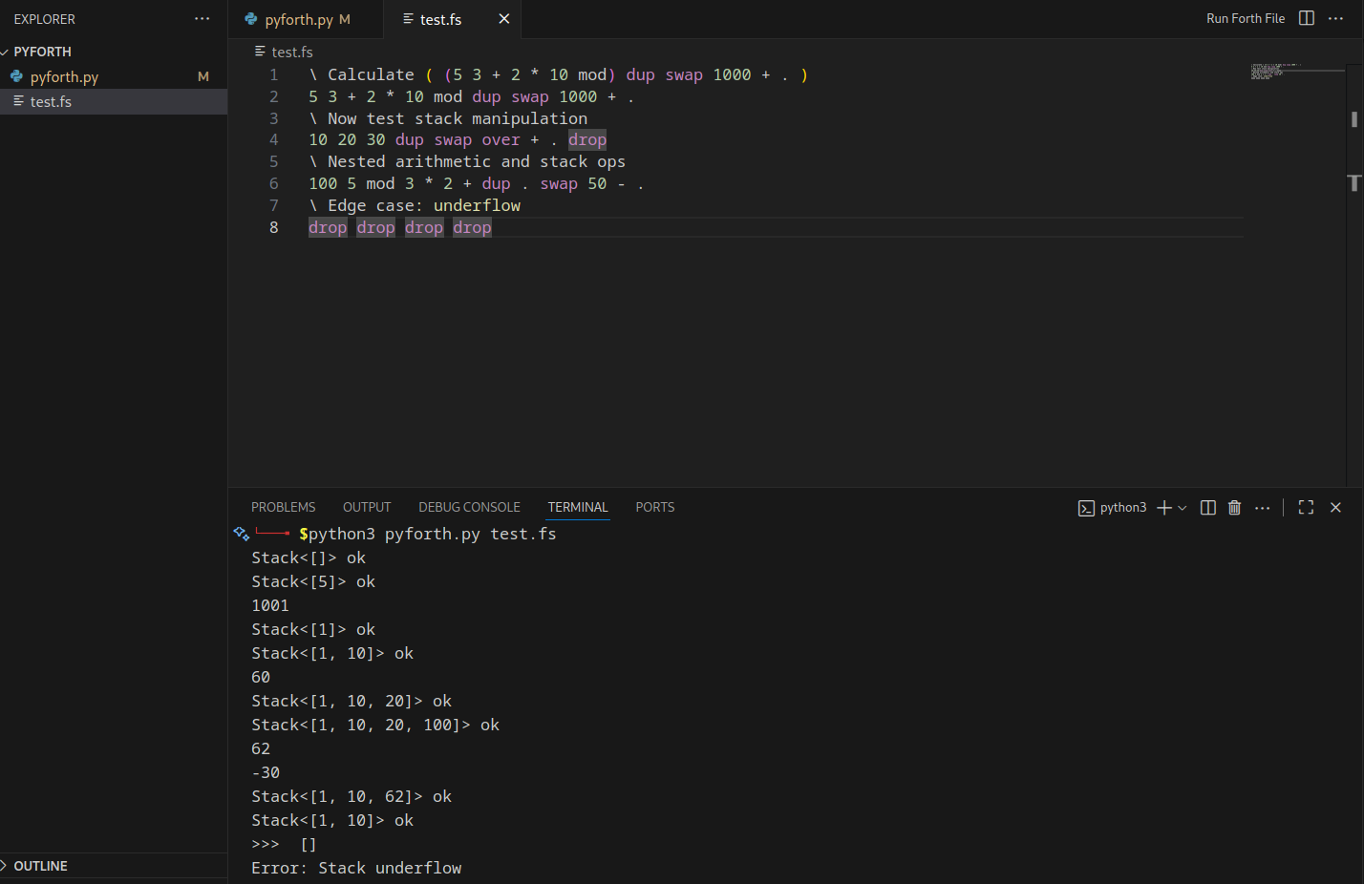Screen dimensions: 1364x884
Task: Open the launch profile dropdown arrow
Action: (x=1183, y=508)
